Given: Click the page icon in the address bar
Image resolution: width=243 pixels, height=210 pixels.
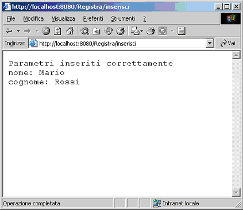Looking at the screenshot, I should coord(33,44).
